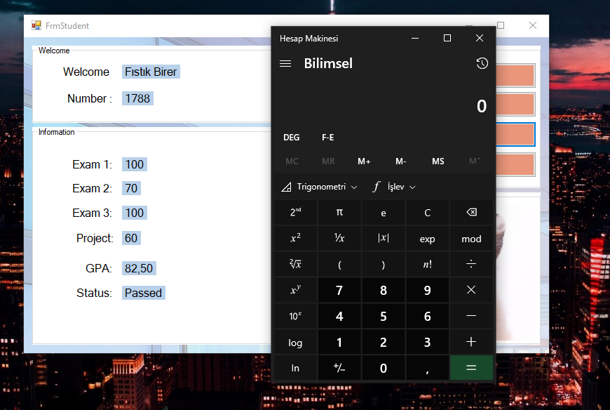Click the Passed status label

(143, 293)
